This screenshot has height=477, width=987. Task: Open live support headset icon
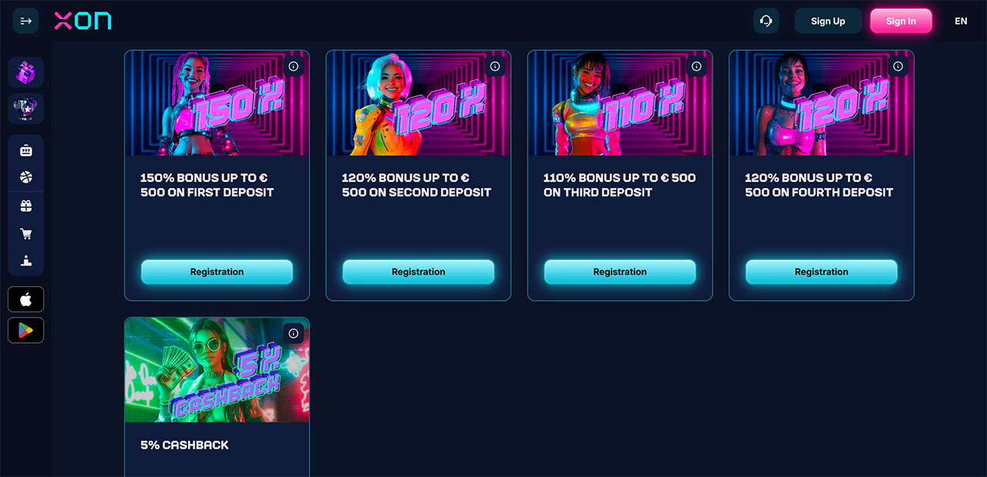[x=766, y=21]
